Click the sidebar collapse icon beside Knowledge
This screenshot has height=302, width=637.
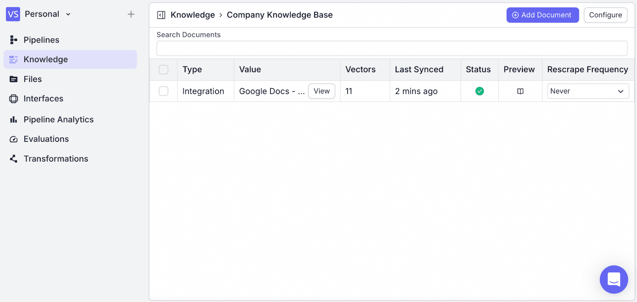pos(161,15)
